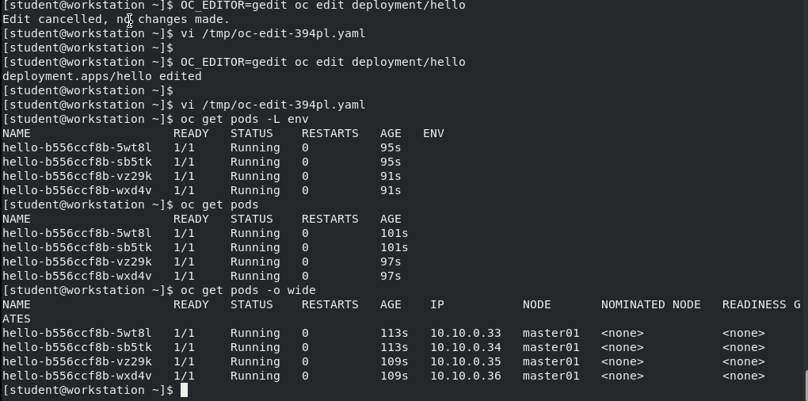This screenshot has width=808, height=401.
Task: Click the cursor at the final shell prompt
Action: click(x=184, y=390)
